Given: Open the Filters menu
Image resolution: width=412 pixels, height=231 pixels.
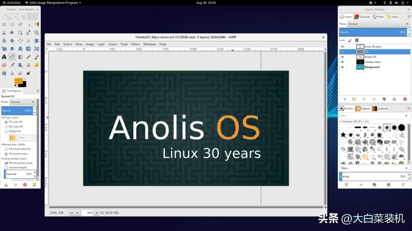Looking at the screenshot, I should pyautogui.click(x=135, y=44).
